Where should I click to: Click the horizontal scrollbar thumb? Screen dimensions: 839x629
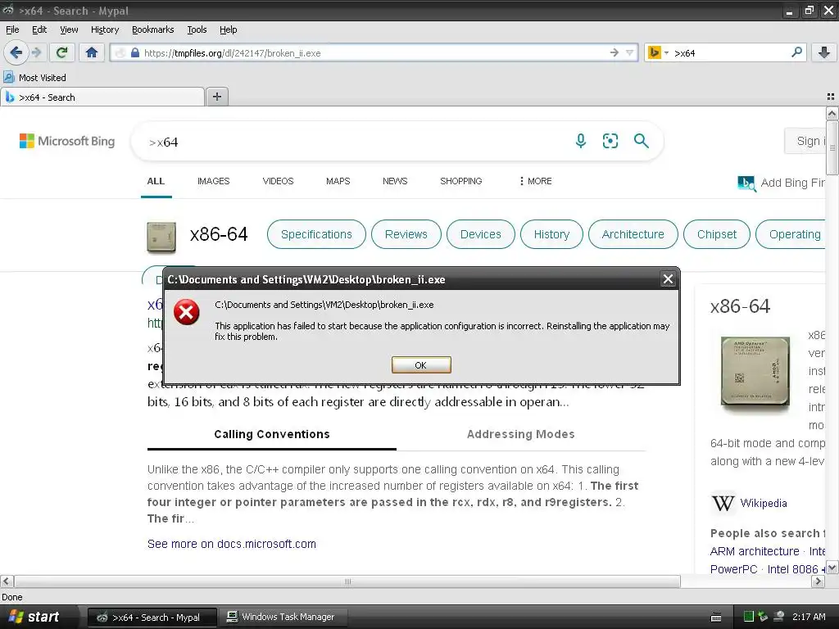tap(347, 581)
